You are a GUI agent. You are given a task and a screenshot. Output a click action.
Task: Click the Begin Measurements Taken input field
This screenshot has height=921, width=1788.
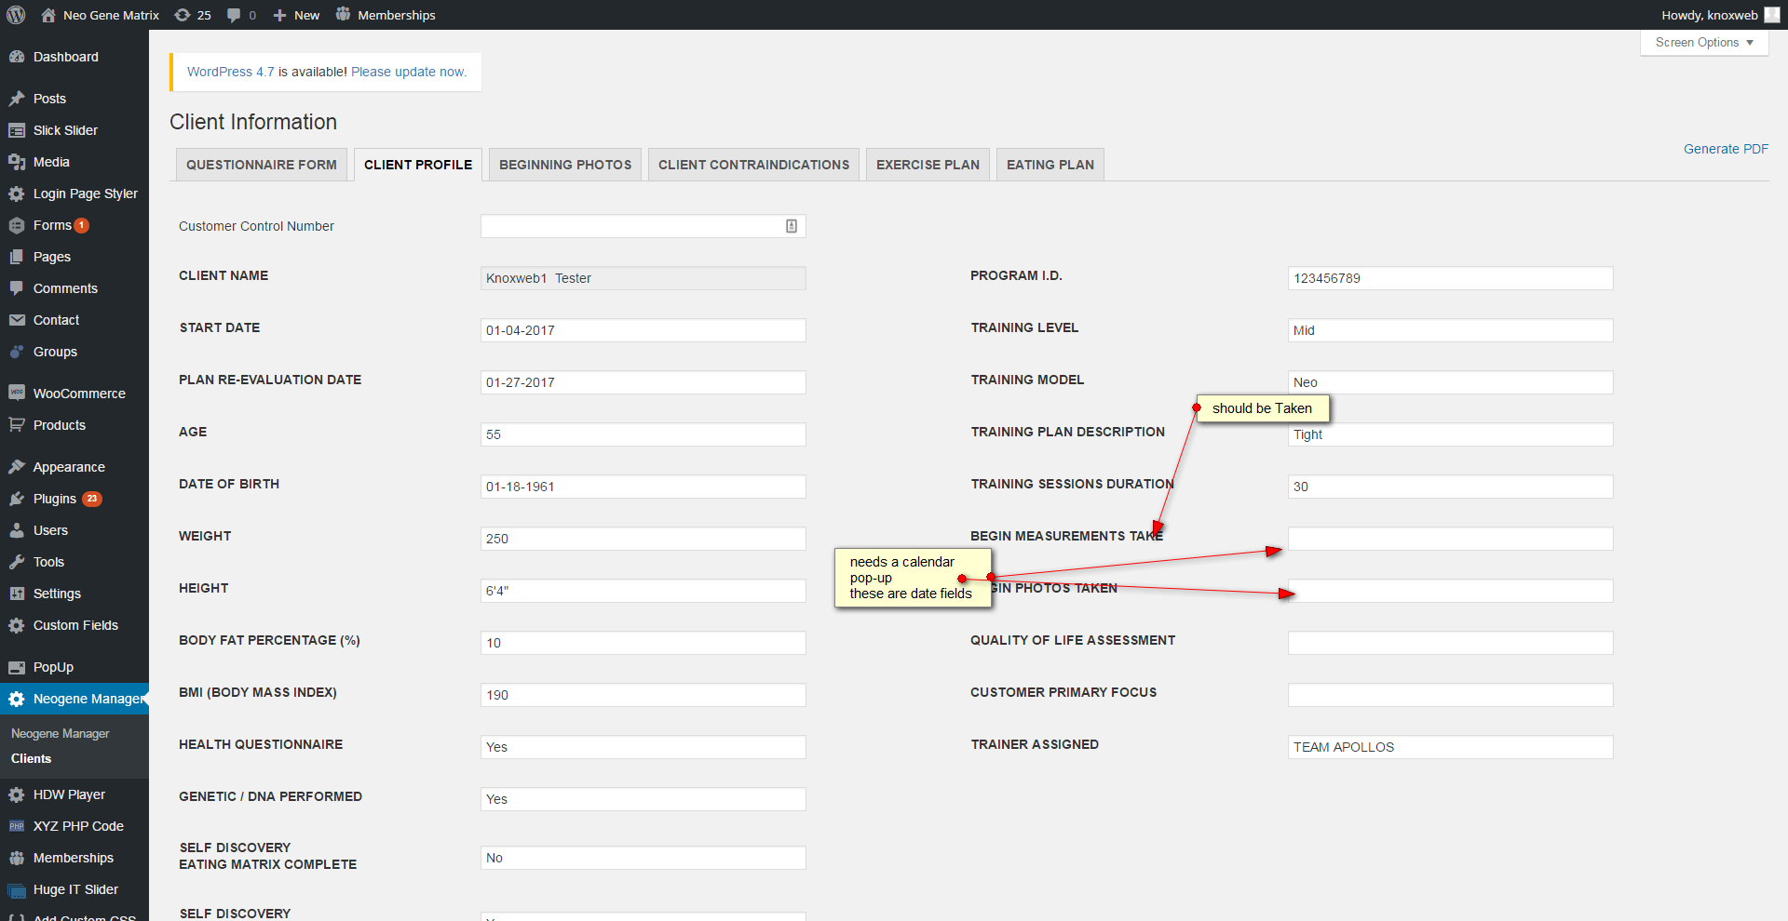pos(1450,539)
